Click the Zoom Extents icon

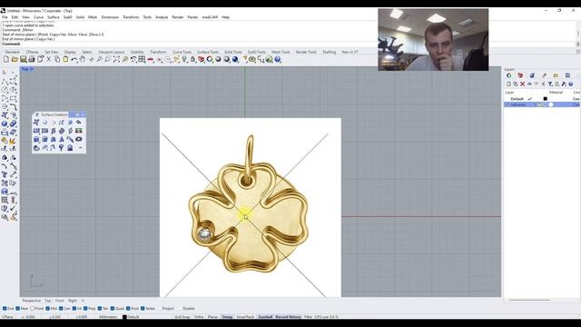point(116,59)
